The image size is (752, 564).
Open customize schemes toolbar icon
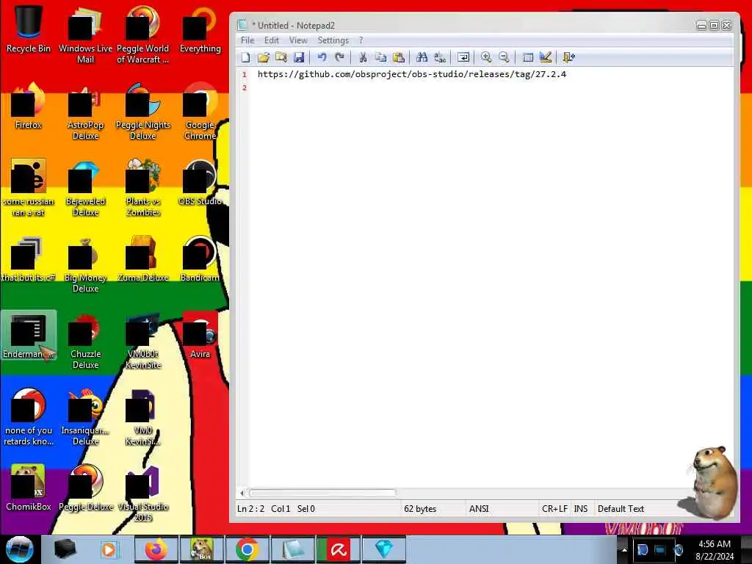click(546, 57)
